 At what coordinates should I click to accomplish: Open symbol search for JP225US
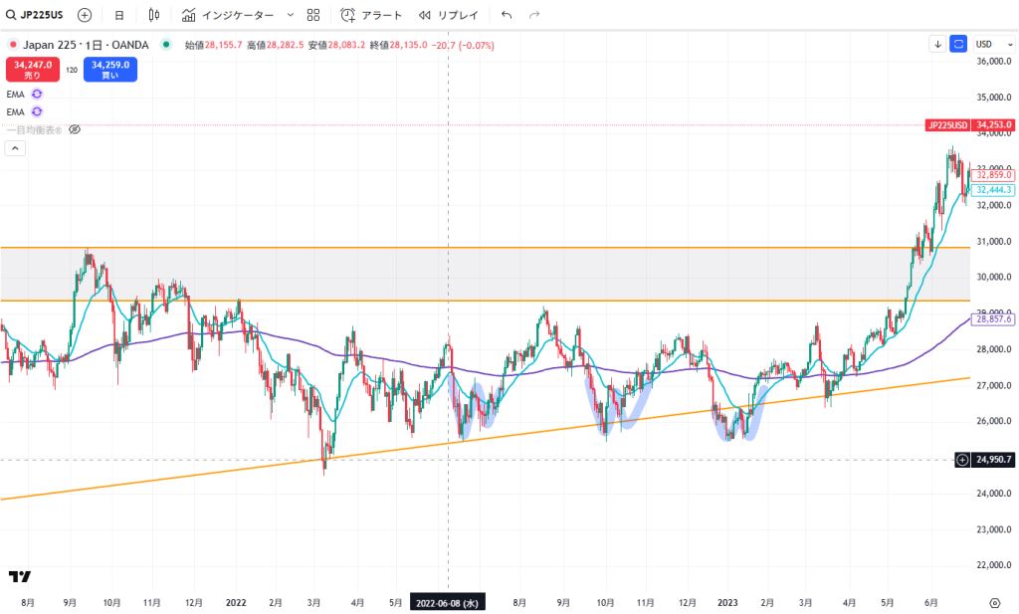click(34, 15)
